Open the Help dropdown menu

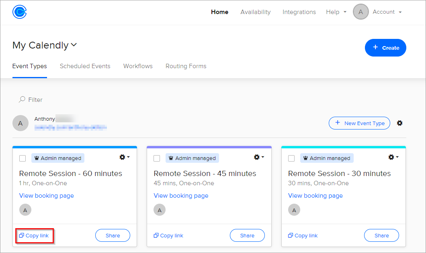pyautogui.click(x=336, y=12)
